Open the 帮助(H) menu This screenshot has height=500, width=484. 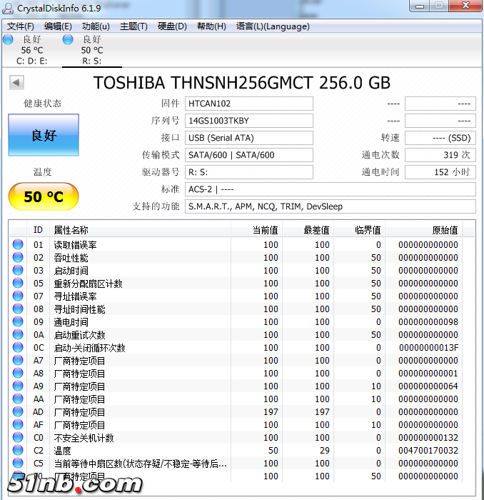click(211, 26)
